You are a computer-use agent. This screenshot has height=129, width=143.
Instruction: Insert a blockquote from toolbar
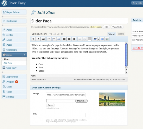pyautogui.click(x=58, y=39)
